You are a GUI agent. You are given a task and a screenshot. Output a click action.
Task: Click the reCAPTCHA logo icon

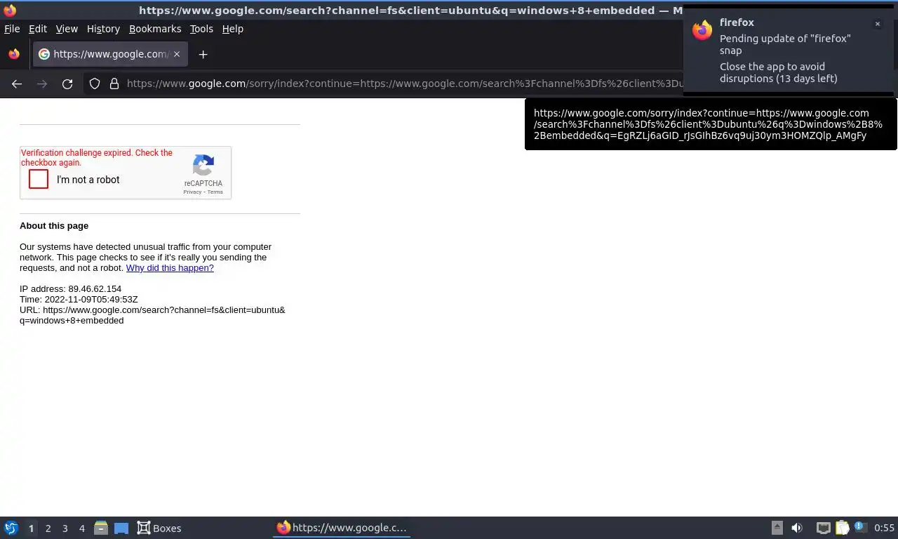tap(203, 166)
